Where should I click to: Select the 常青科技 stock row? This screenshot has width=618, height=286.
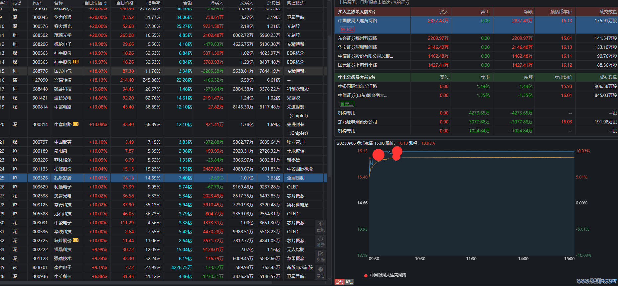[164, 205]
